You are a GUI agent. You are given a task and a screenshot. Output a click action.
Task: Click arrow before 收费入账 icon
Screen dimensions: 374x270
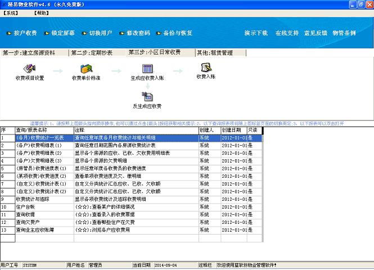point(178,71)
